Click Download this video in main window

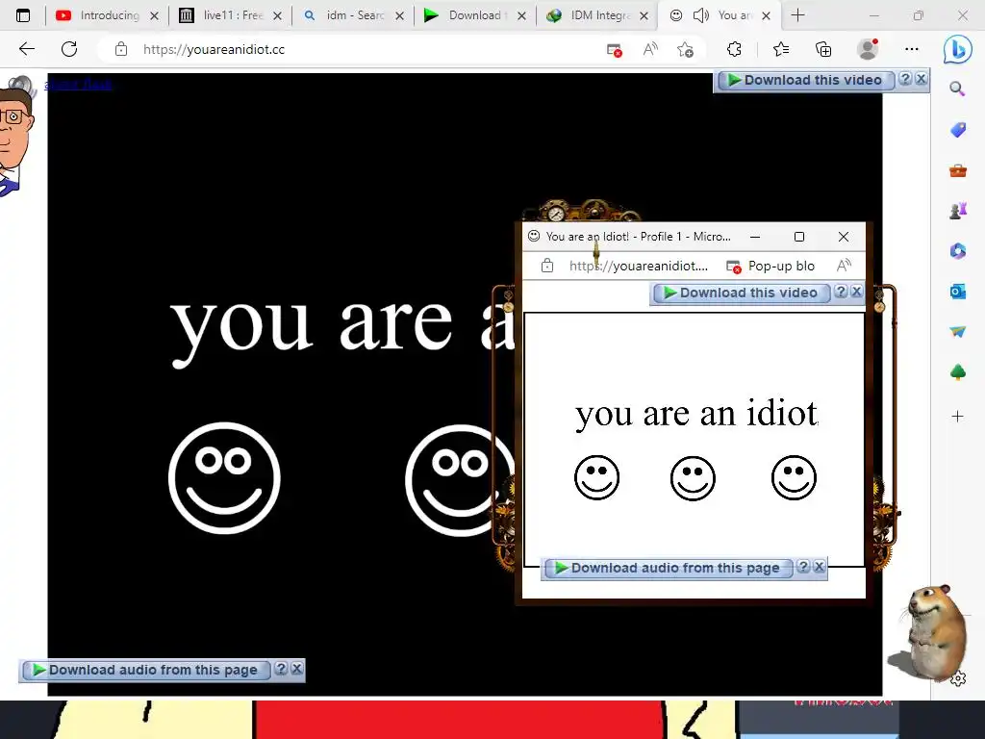click(805, 81)
